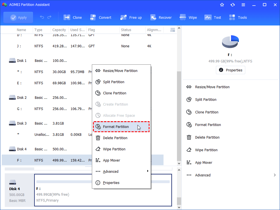This screenshot has width=280, height=210.
Task: Open the hamburger menu in title bar
Action: tap(243, 5)
